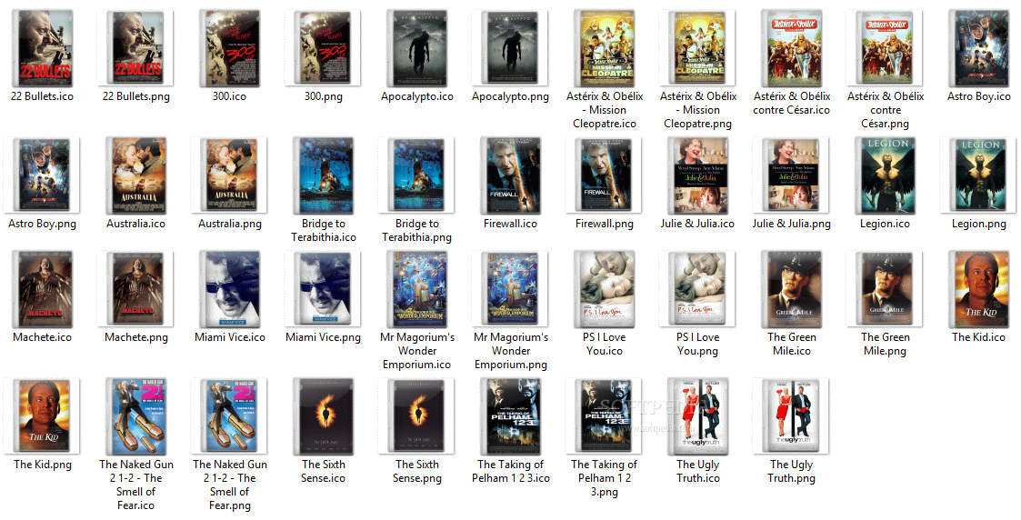Select Astérix & Obélix contre César.ico icon
This screenshot has height=520, width=1021.
click(x=792, y=48)
